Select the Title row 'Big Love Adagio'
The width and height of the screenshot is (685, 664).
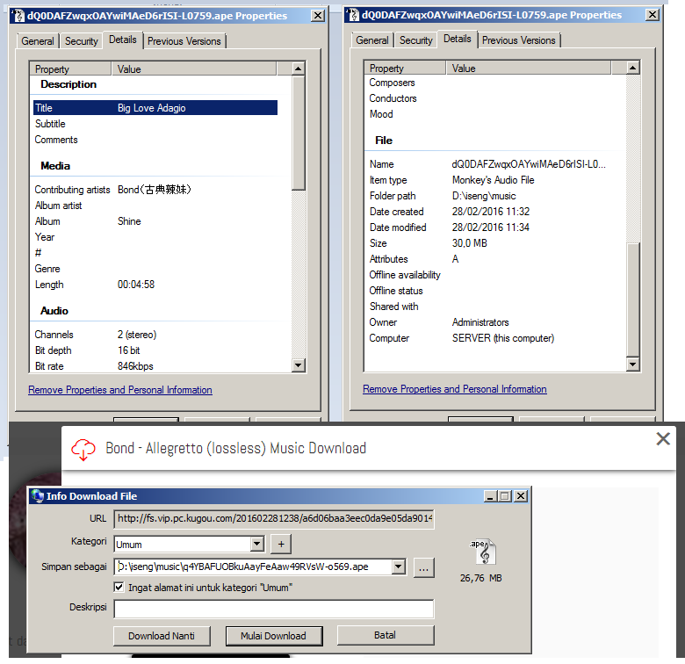155,108
